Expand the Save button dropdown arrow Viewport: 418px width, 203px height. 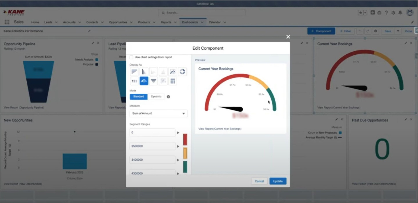(398, 31)
